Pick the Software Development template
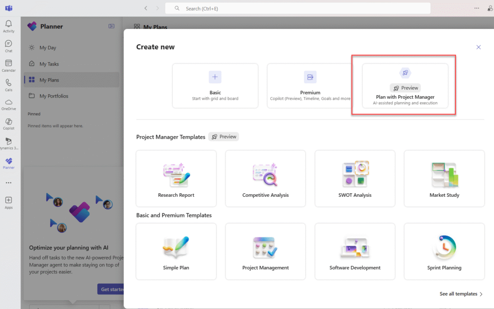The width and height of the screenshot is (494, 309). (355, 251)
